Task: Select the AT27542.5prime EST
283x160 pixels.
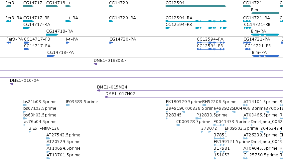Action: 48,138
